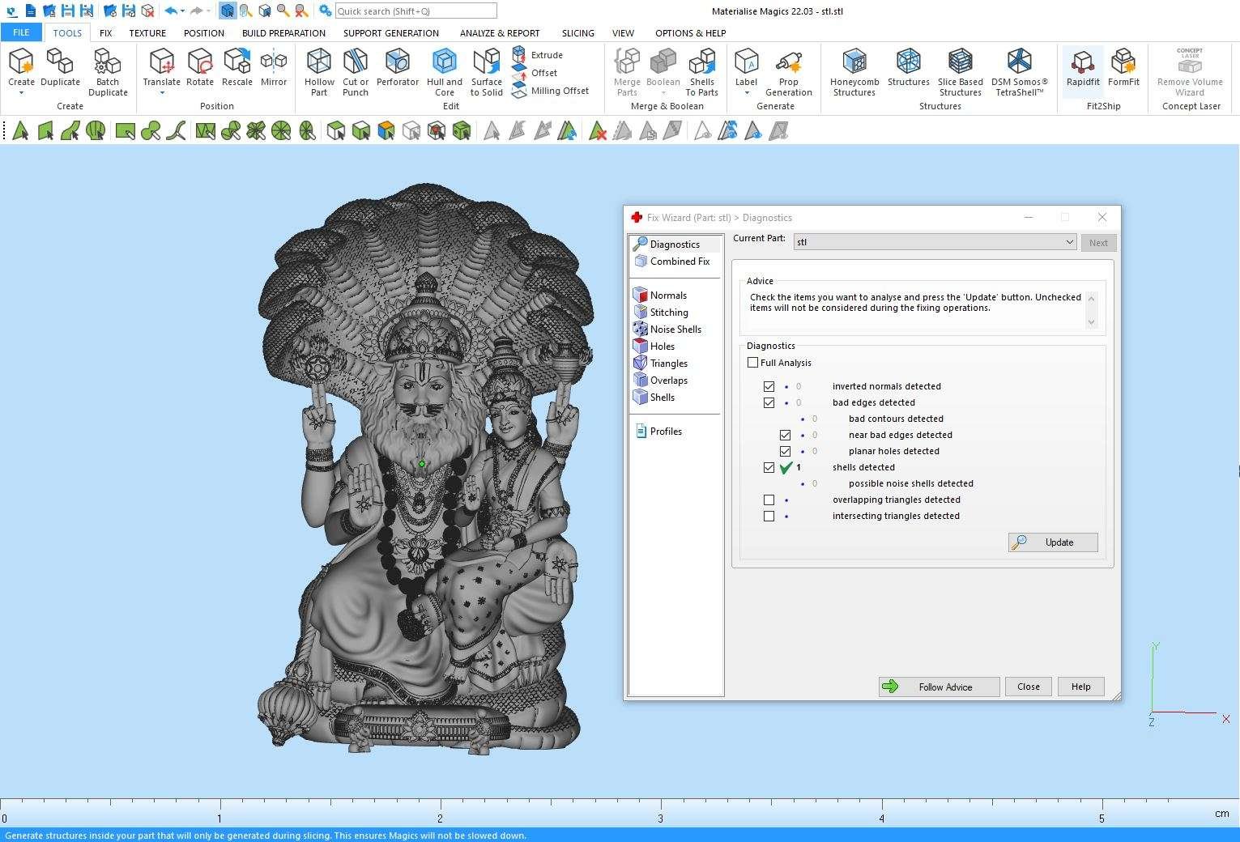Screen dimensions: 1240x842
Task: Check overlapping triangles detected option
Action: click(x=769, y=500)
